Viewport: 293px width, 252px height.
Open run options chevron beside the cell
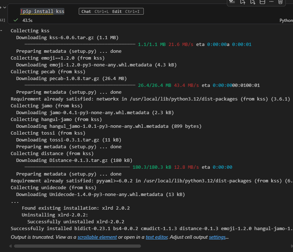(x=5, y=7)
